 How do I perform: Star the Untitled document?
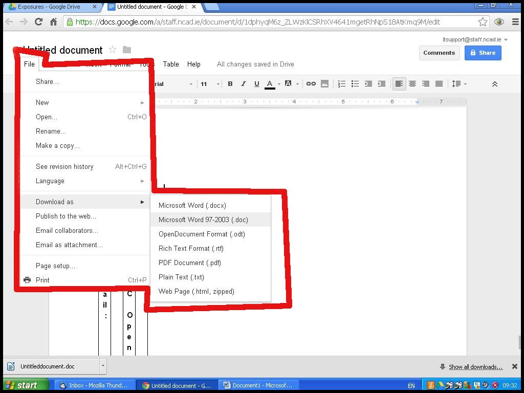point(113,50)
